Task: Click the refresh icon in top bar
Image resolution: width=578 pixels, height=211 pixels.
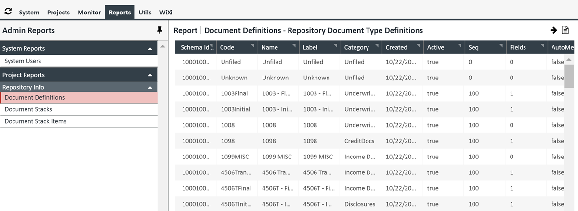Action: [x=8, y=12]
